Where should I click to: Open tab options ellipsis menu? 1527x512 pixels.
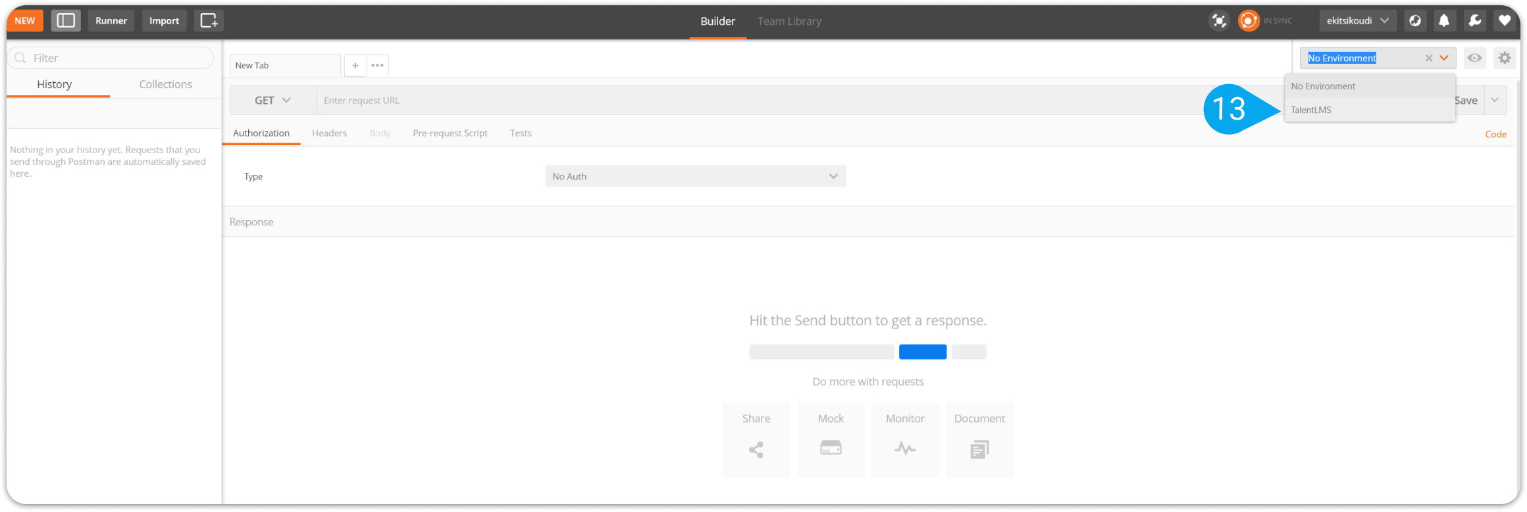[377, 66]
